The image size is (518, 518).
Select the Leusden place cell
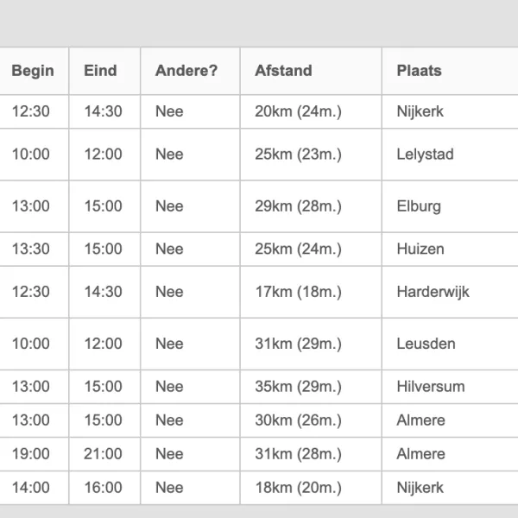click(x=450, y=344)
